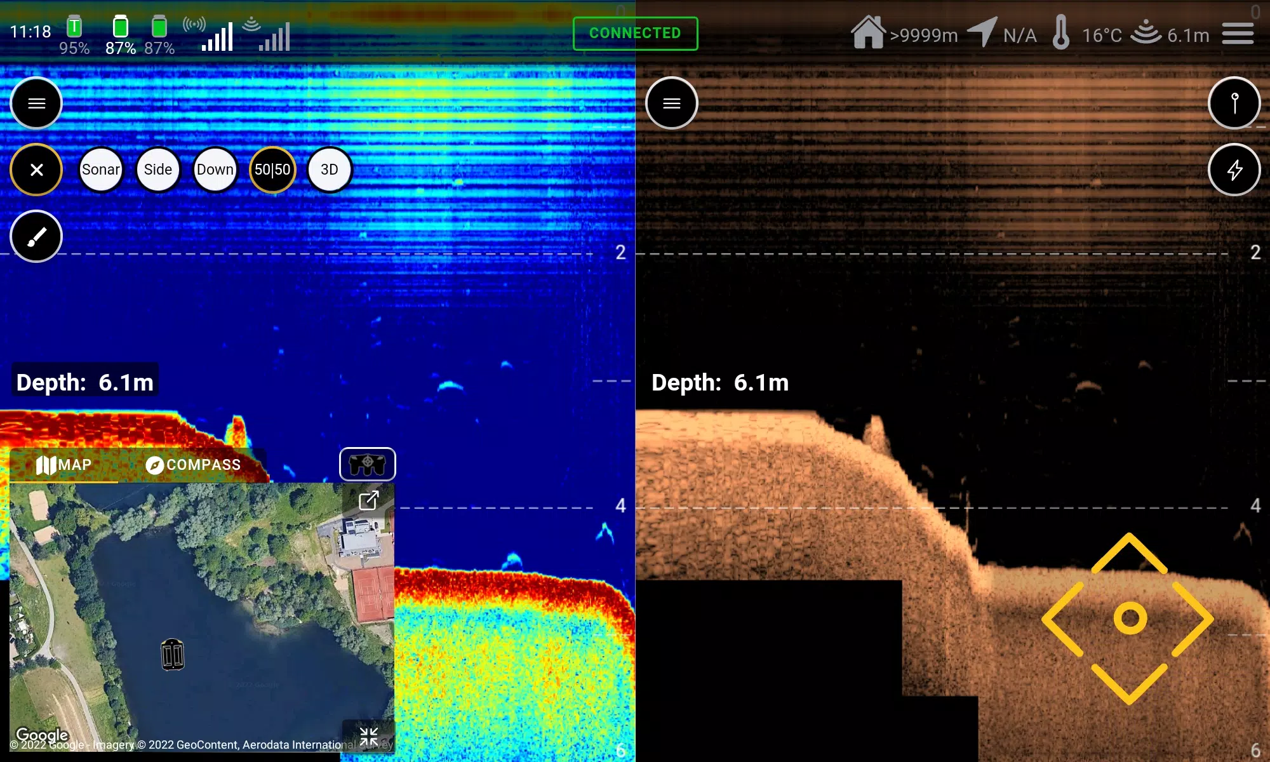Disable the active X close button

(36, 170)
